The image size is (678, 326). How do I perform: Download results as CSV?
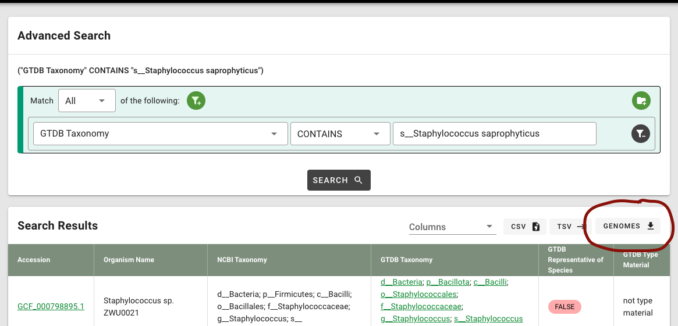coord(525,227)
